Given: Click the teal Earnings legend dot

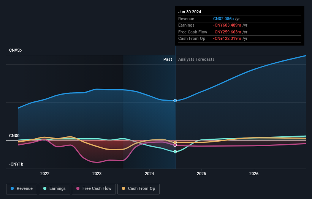Looking at the screenshot, I should (x=45, y=188).
